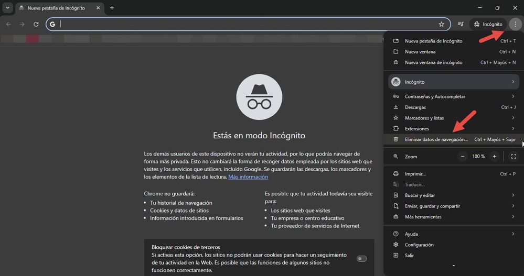Screen dimensions: 524x276
Task: Open the media control/tab queue icon
Action: click(461, 24)
